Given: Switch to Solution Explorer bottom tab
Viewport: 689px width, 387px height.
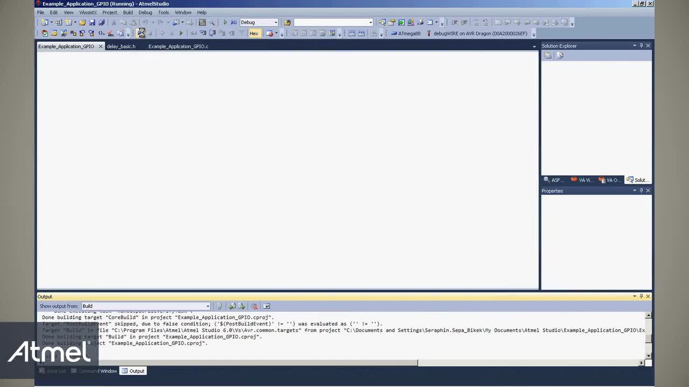Looking at the screenshot, I should [x=638, y=180].
